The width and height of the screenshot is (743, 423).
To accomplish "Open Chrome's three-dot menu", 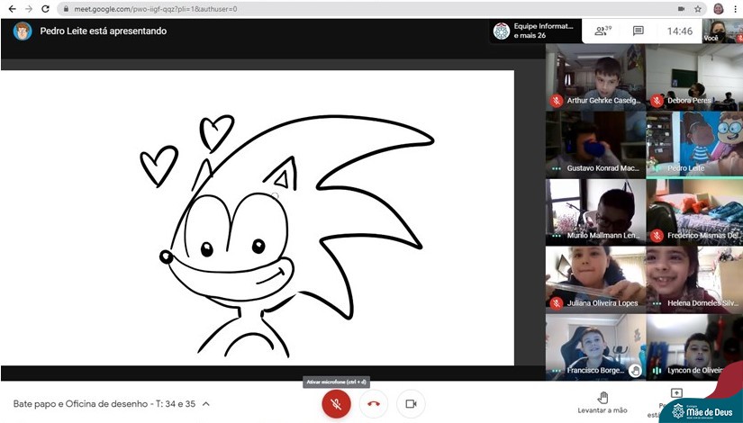I will pos(735,8).
